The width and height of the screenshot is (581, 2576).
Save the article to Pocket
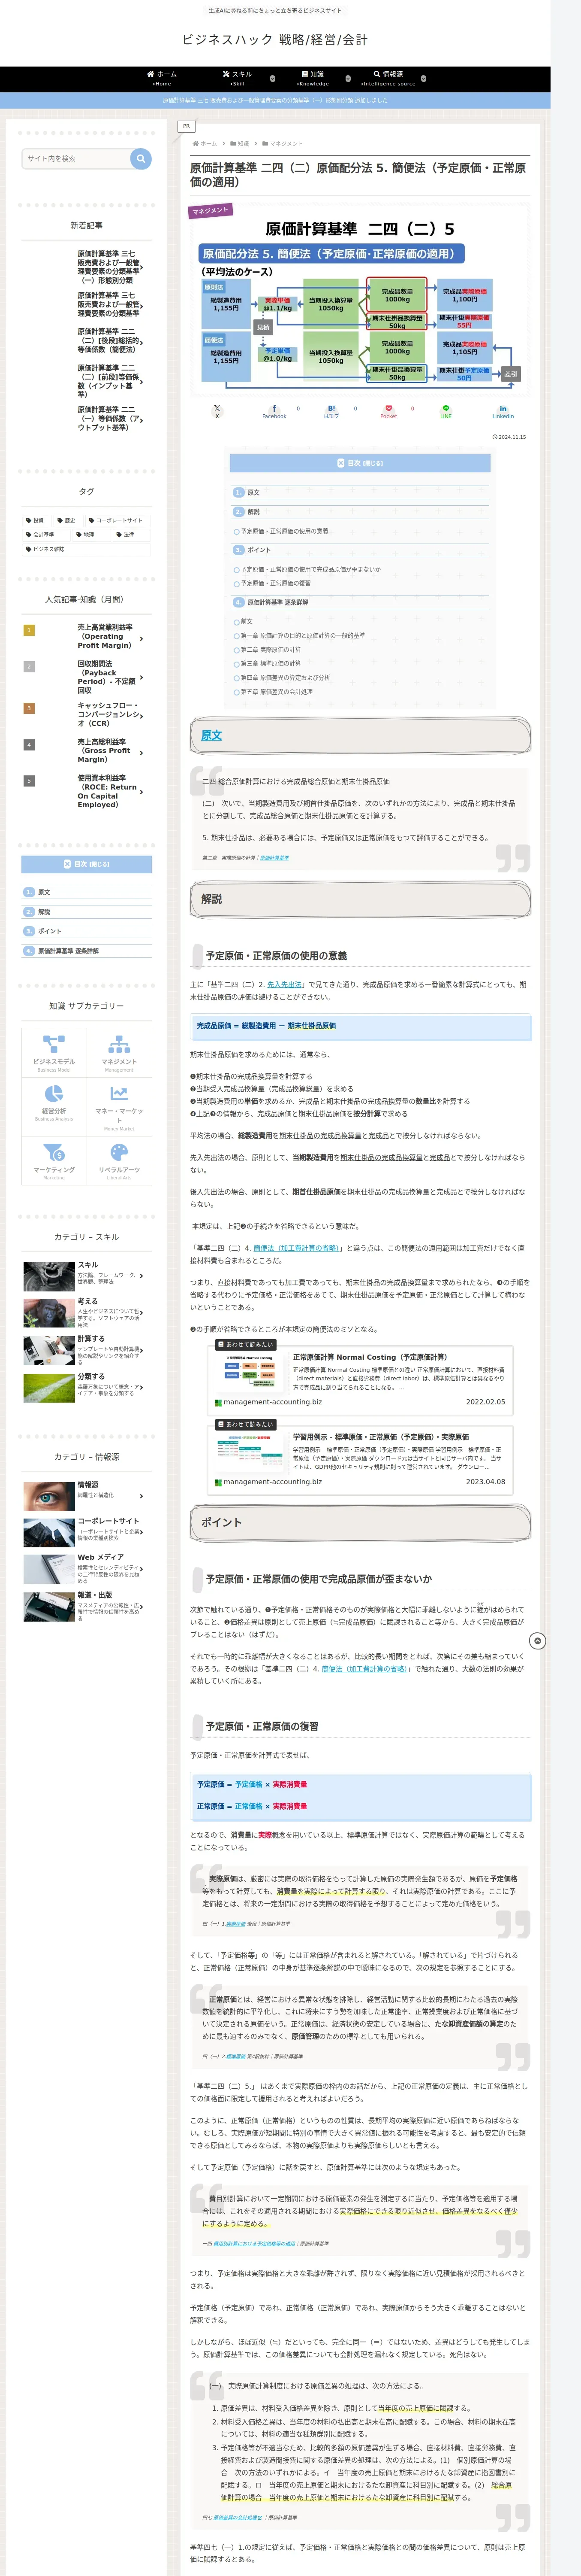point(388,411)
